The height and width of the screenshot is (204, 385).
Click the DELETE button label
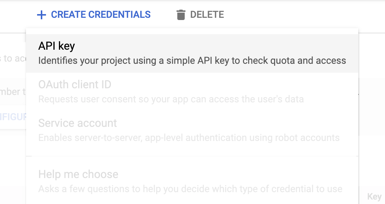coord(207,15)
